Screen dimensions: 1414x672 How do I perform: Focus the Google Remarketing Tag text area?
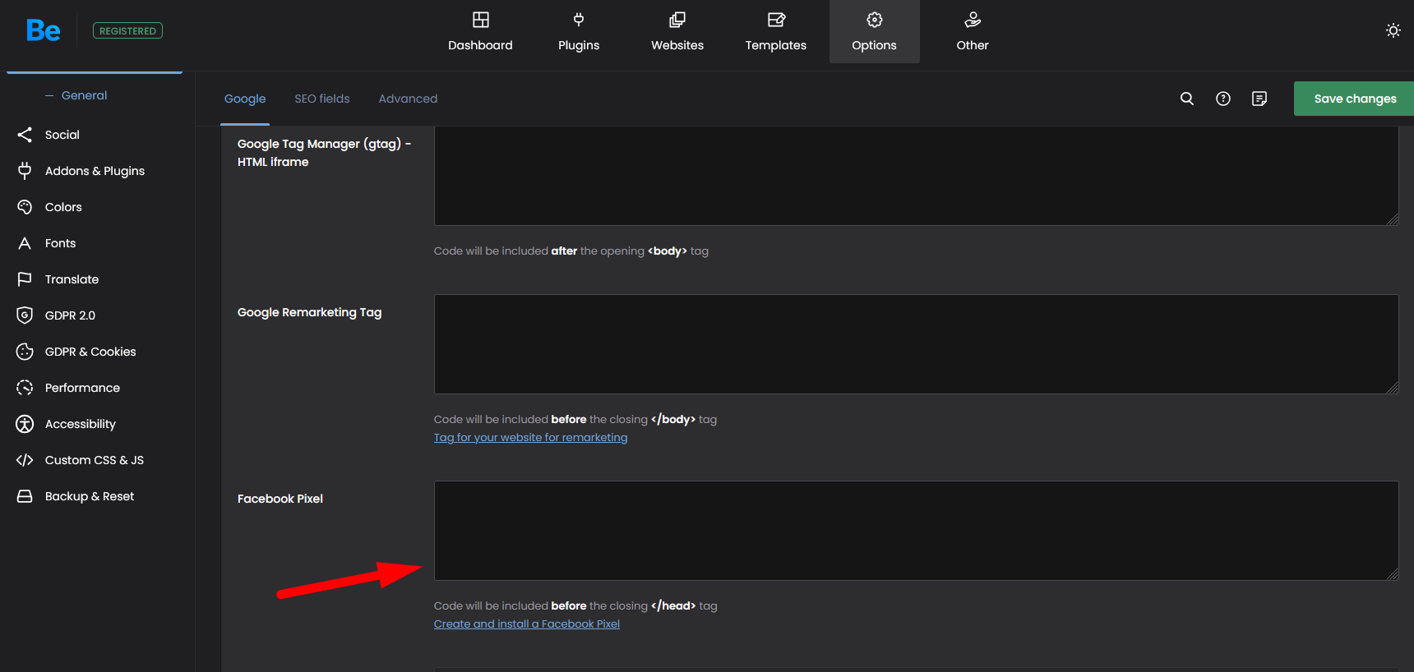(x=916, y=344)
